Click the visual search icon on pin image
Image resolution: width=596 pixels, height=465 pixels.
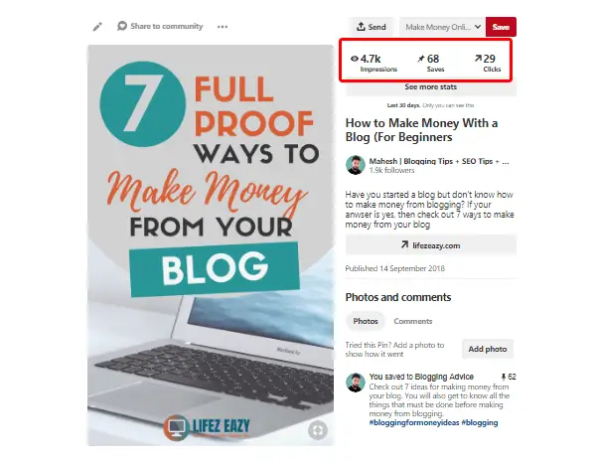(318, 430)
